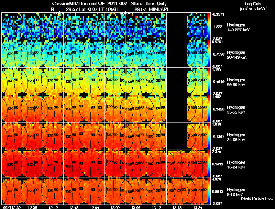Click the 1.402 colorbar value

tap(217, 97)
